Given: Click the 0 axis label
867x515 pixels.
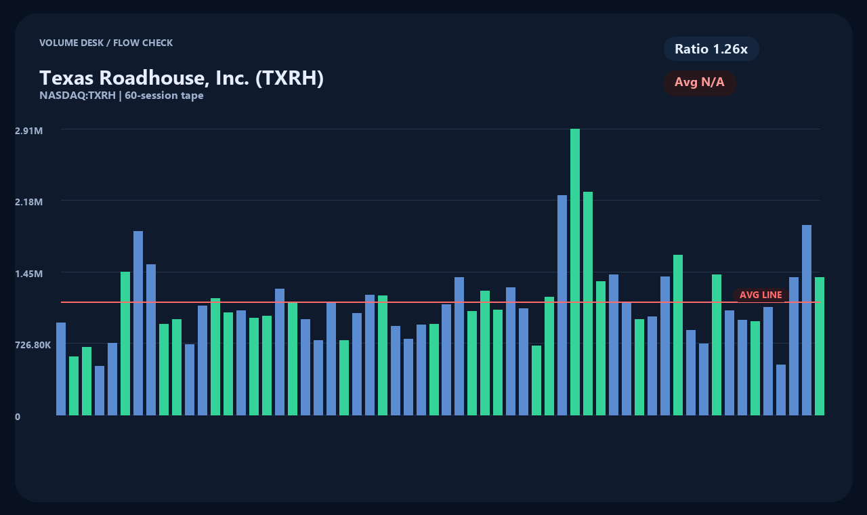Looking at the screenshot, I should point(18,417).
